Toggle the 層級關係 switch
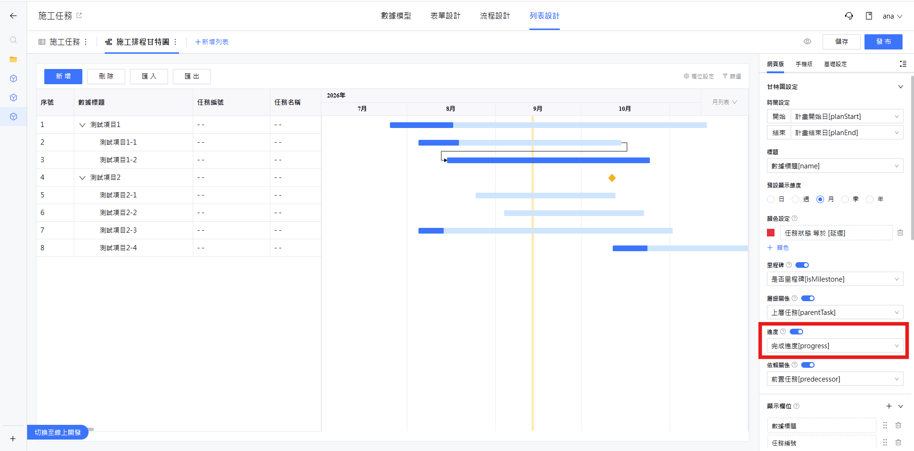 coord(808,298)
